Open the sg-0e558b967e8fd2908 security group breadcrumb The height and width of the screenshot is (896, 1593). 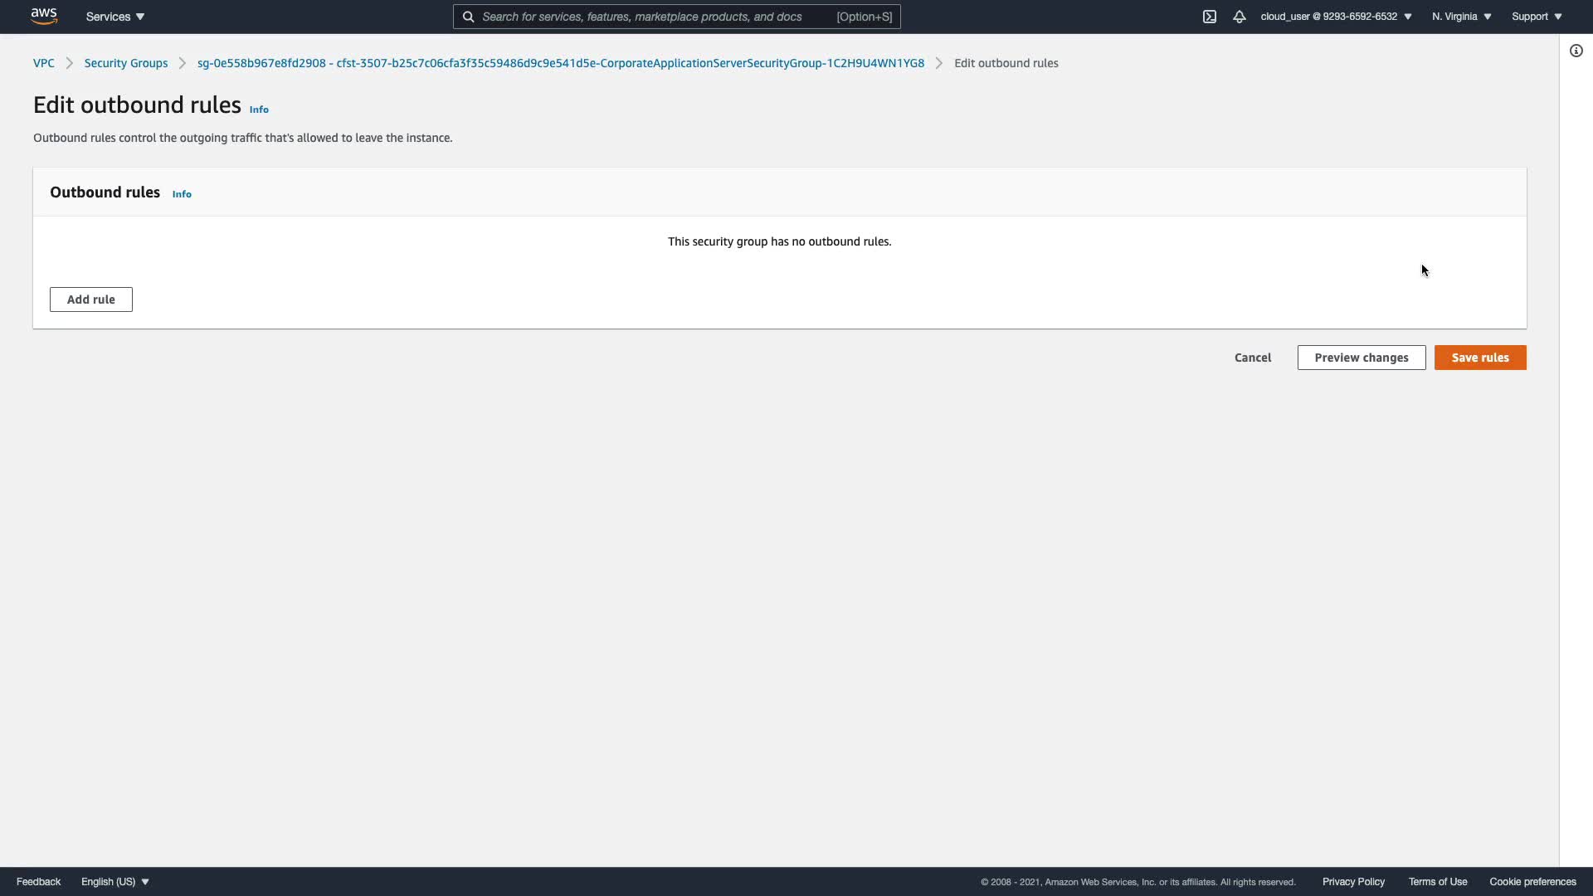(x=561, y=63)
